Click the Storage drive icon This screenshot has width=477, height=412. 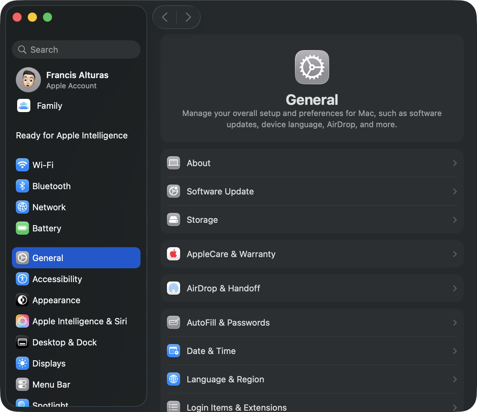click(174, 220)
